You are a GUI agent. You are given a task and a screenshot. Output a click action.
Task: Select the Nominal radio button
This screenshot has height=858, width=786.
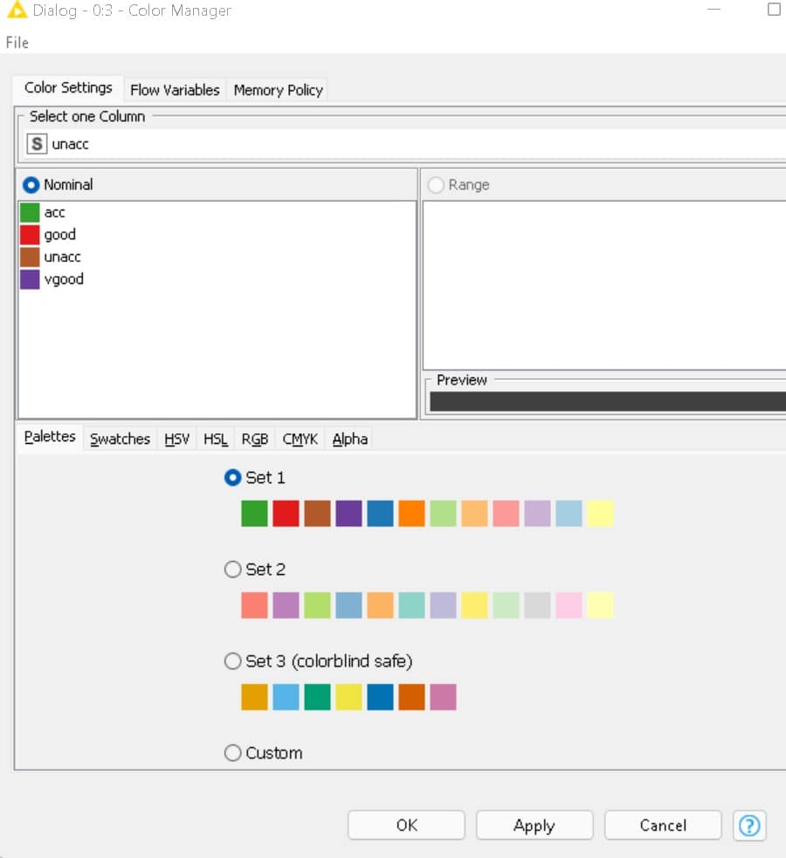click(31, 185)
